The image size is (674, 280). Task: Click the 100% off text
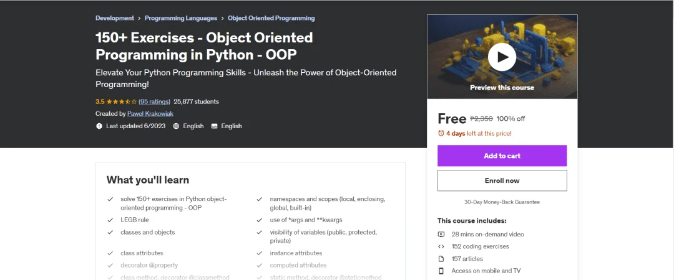(510, 119)
